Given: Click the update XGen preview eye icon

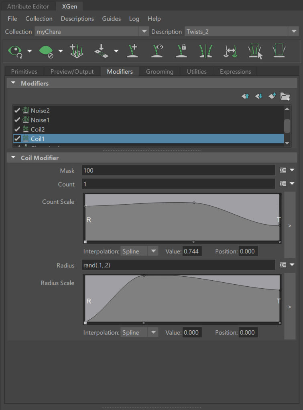Looking at the screenshot, I should pos(15,51).
